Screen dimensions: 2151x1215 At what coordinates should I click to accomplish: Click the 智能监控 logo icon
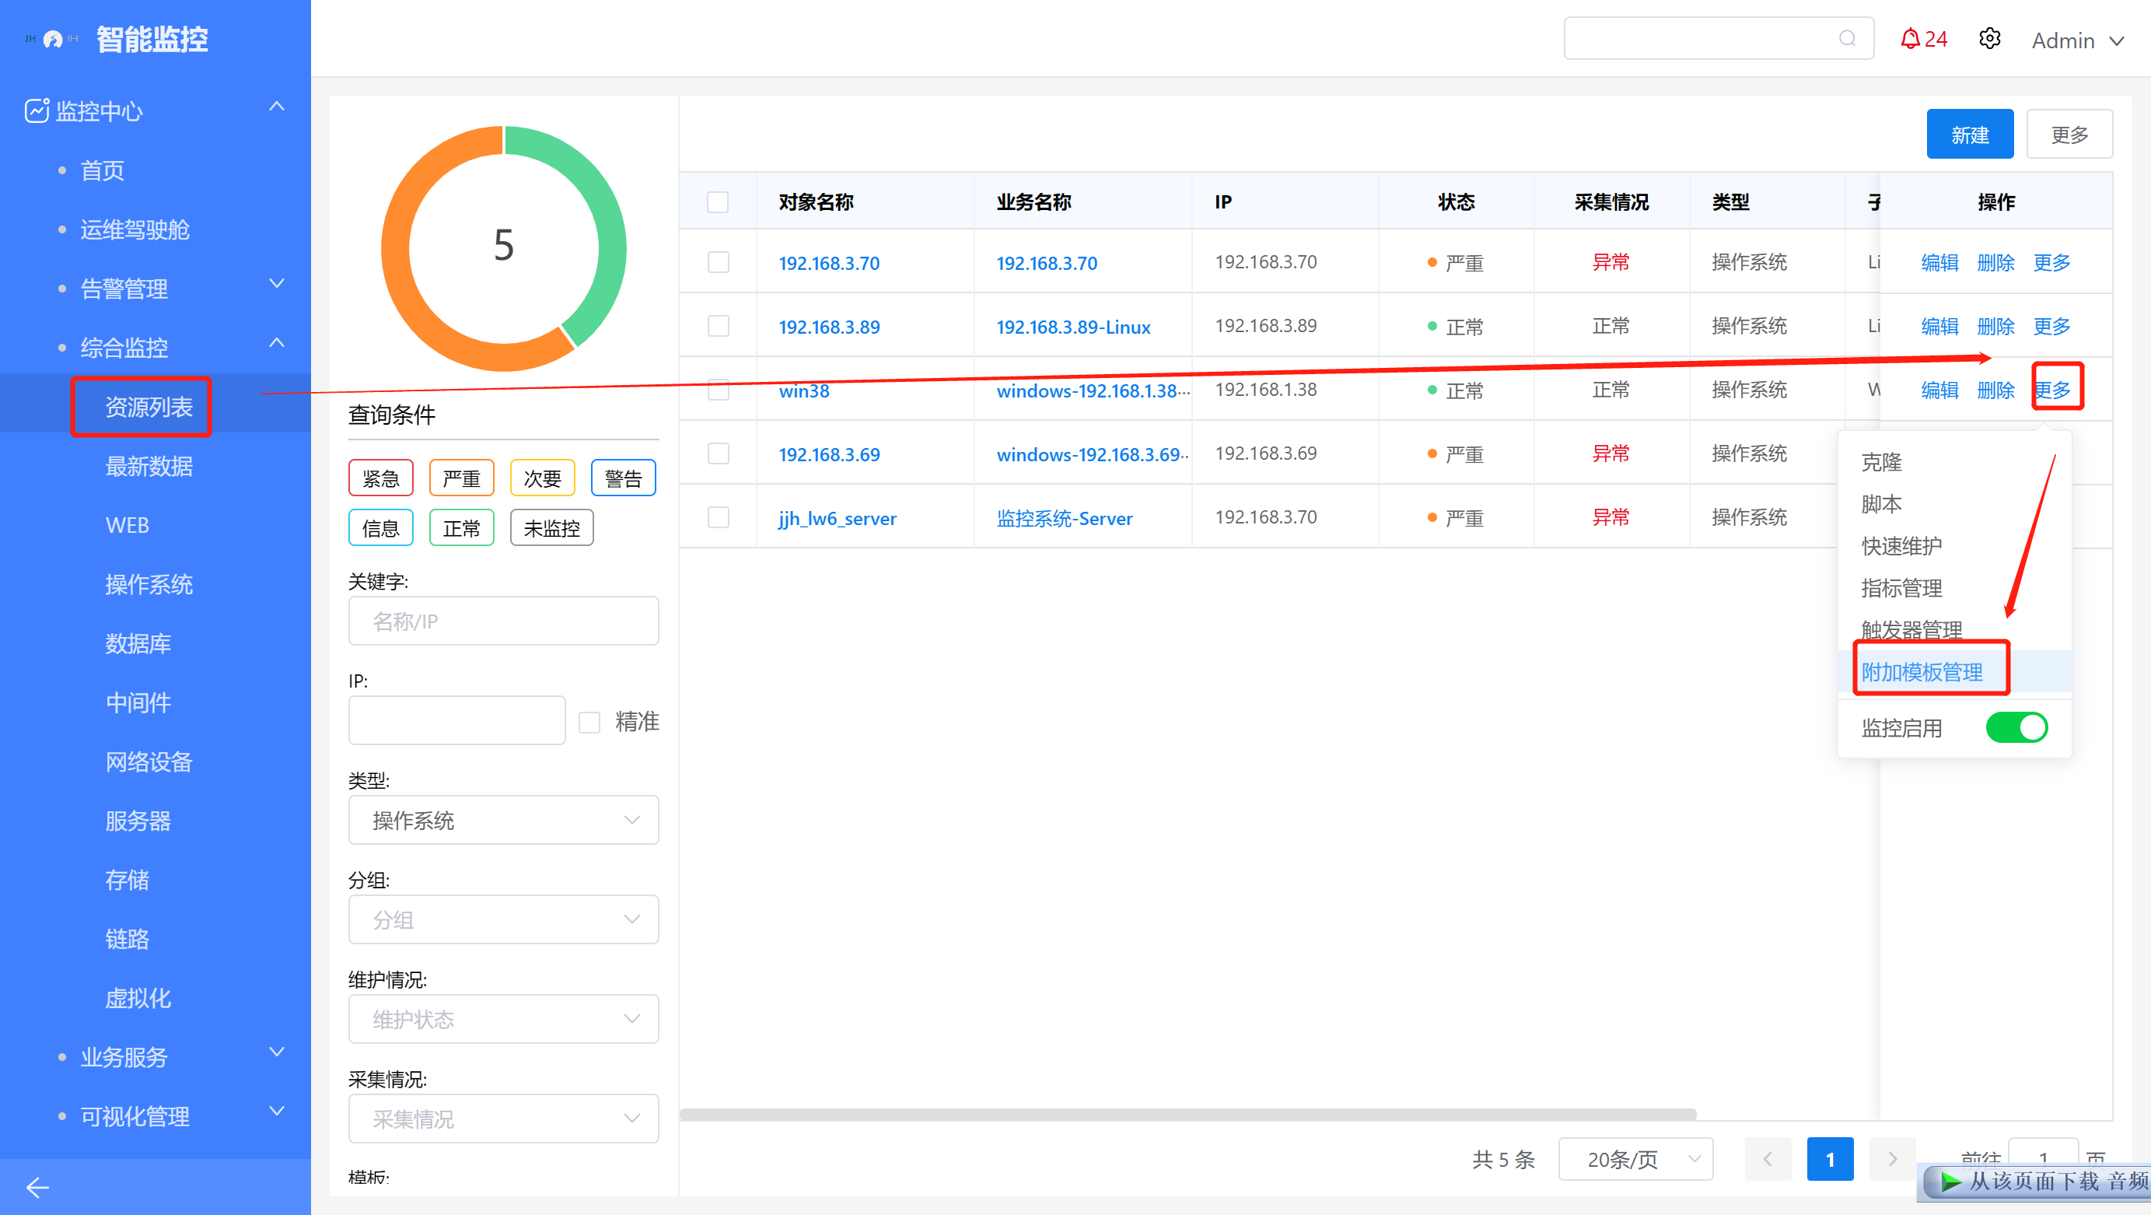[53, 39]
